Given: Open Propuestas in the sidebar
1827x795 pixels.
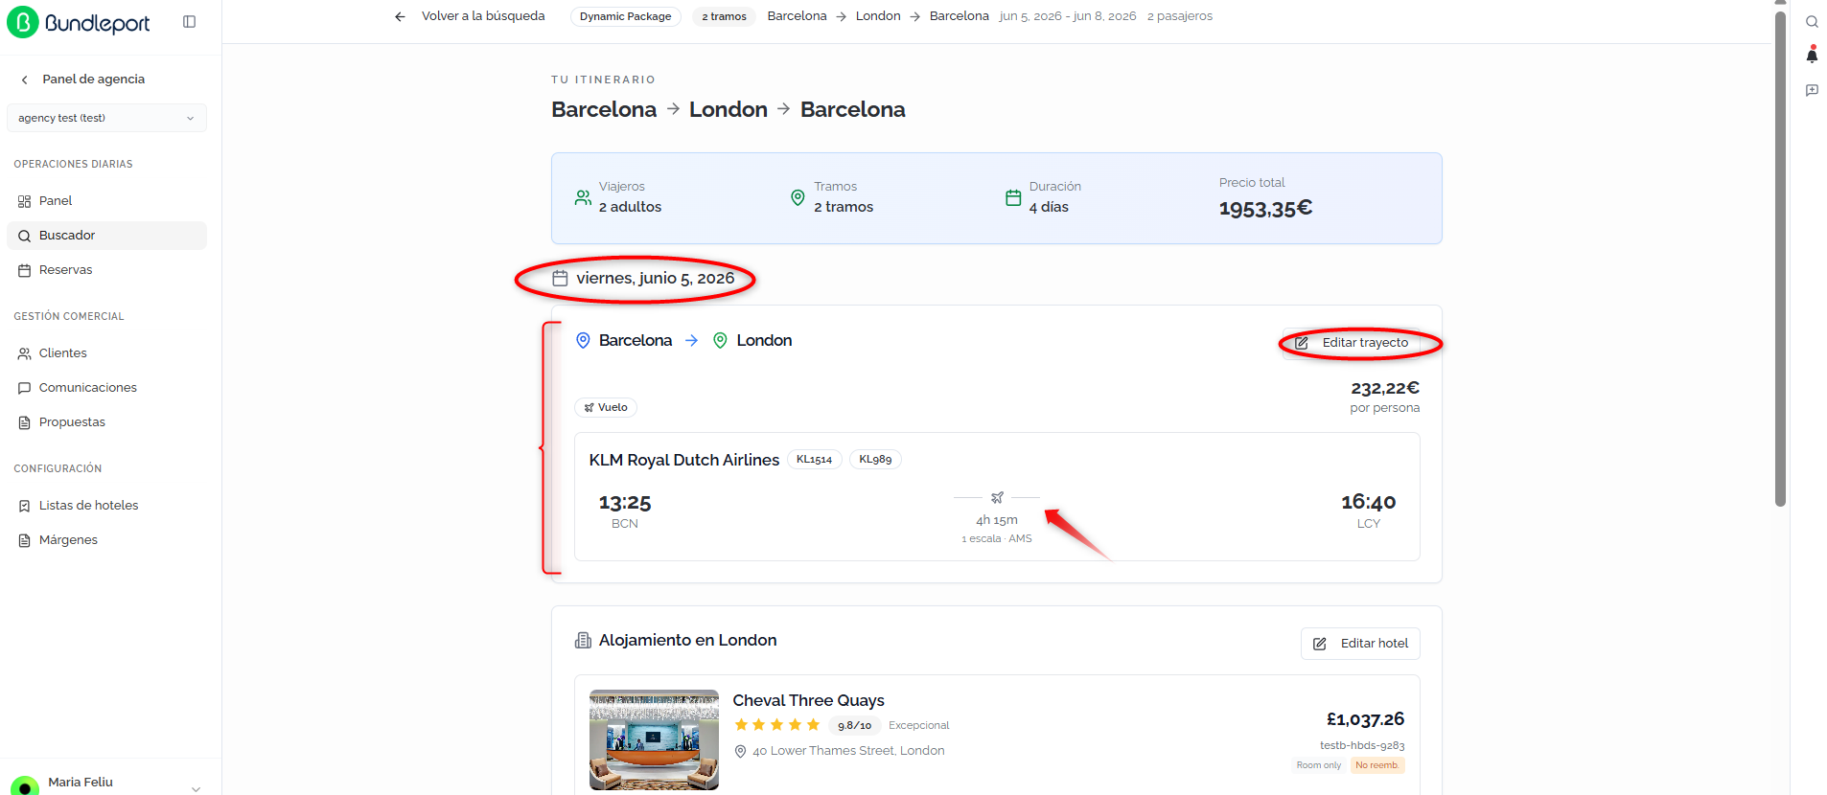Looking at the screenshot, I should point(106,422).
